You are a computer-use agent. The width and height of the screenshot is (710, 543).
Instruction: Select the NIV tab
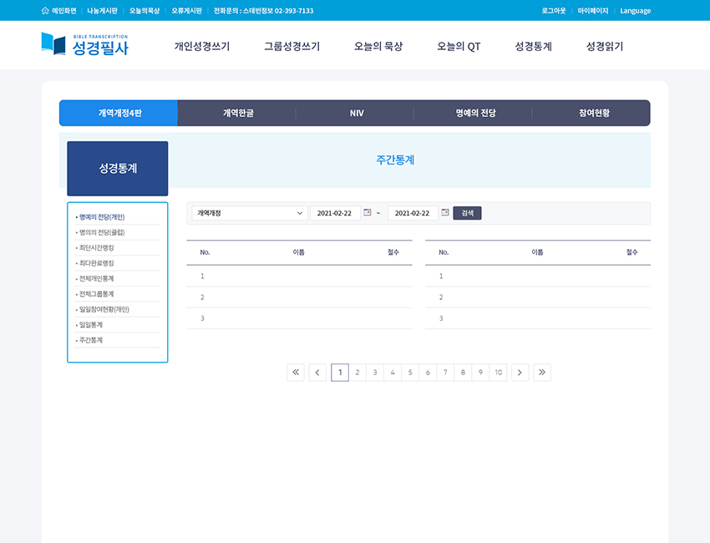(356, 113)
